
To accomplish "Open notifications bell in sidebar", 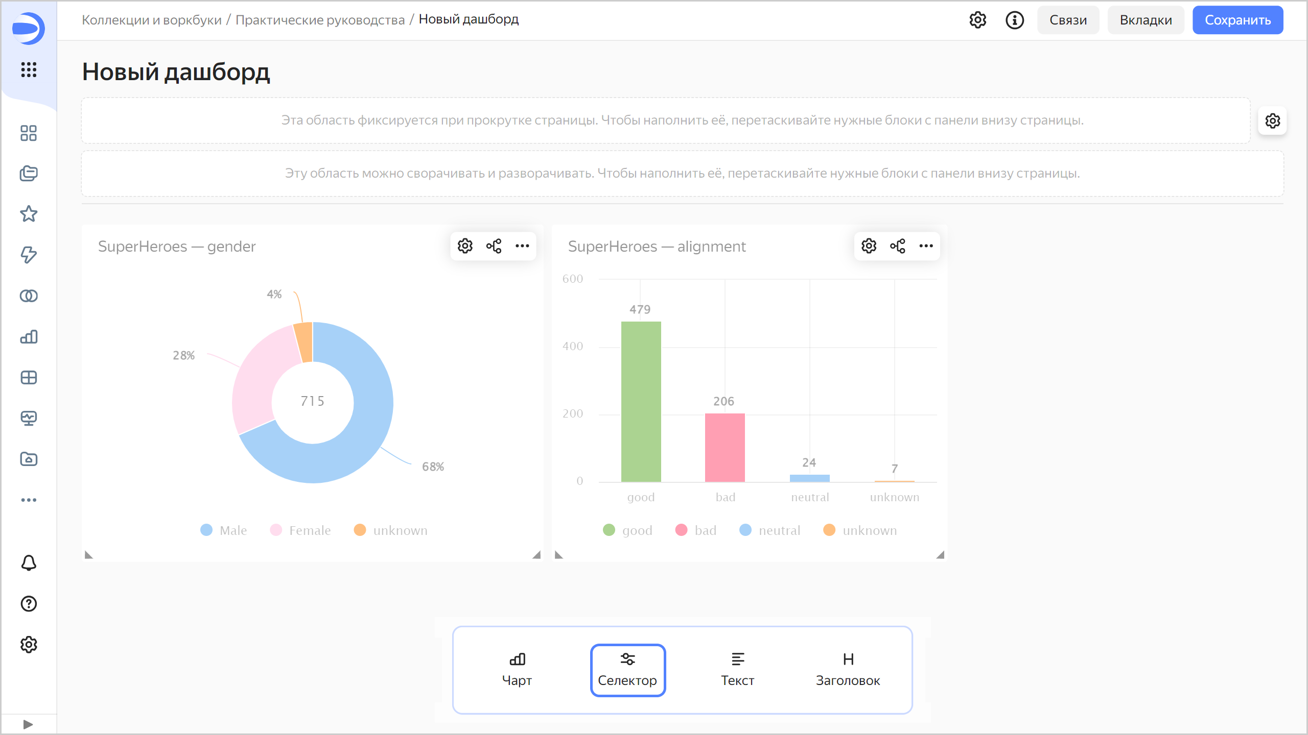I will [29, 563].
